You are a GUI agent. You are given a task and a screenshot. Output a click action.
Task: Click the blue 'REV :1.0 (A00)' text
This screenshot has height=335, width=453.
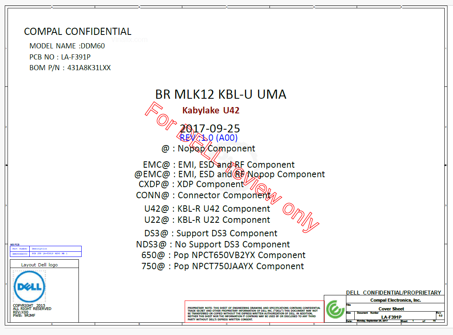(x=208, y=138)
